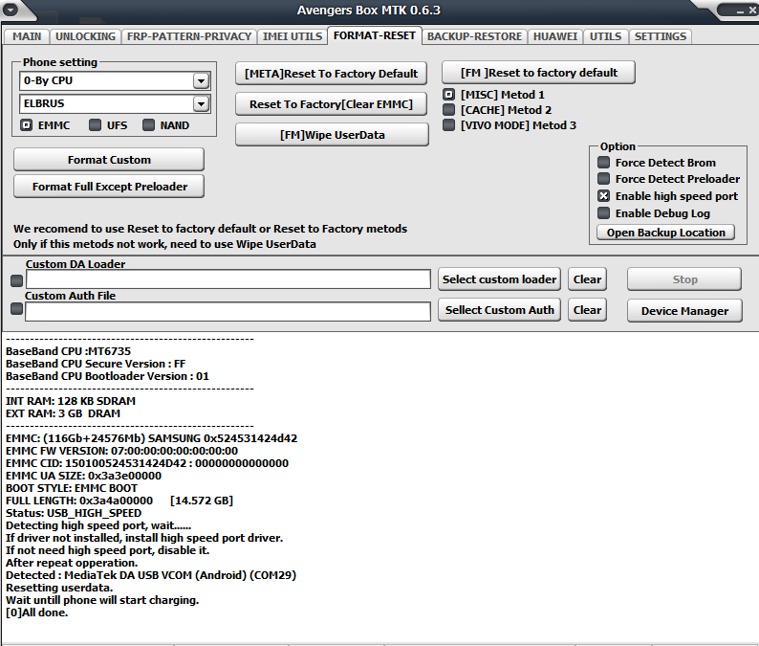Open Device Manager

tap(684, 311)
